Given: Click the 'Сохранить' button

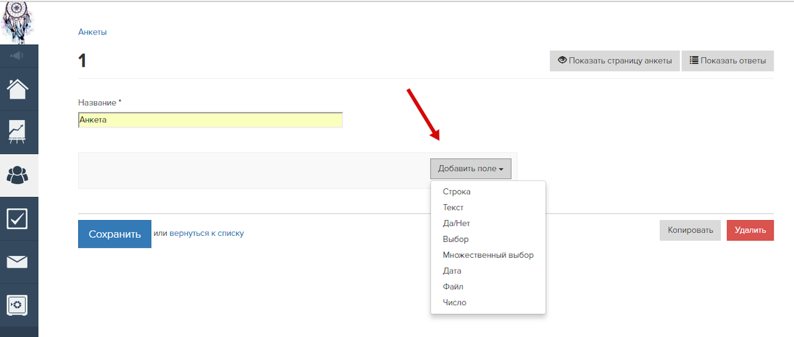Looking at the screenshot, I should point(114,234).
